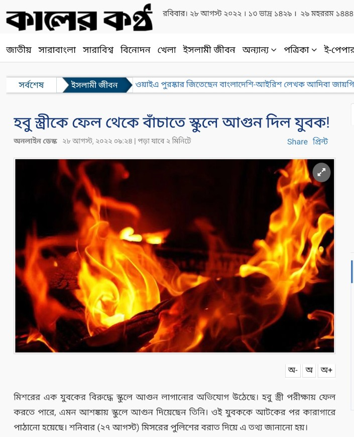Viewport: 354px width, 437px height.
Task: Open ইসলামী জীবন in main navigation
Action: (209, 50)
